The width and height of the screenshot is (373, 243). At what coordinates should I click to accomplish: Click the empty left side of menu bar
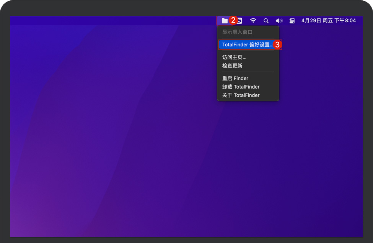pos(96,21)
